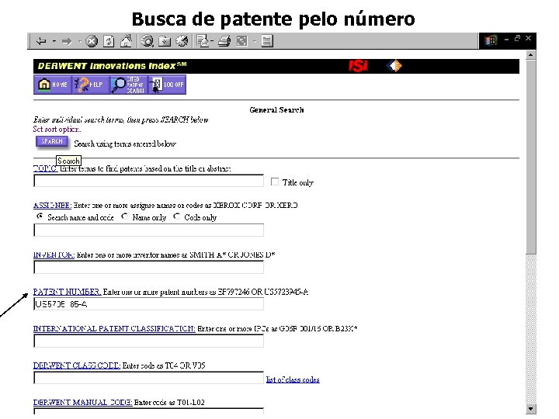Open the INVENTOR help link
The width and height of the screenshot is (559, 419).
[54, 255]
